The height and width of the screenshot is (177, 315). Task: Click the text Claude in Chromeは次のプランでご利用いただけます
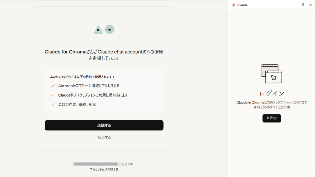(272, 103)
